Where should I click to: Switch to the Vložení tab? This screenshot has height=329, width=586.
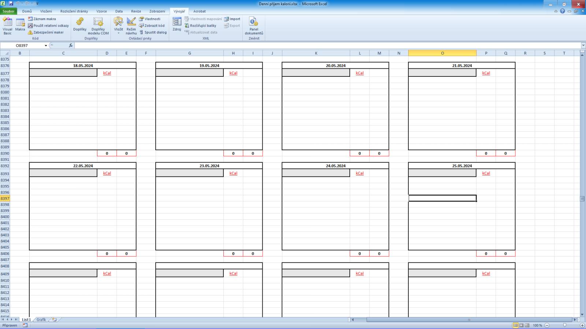pyautogui.click(x=46, y=11)
